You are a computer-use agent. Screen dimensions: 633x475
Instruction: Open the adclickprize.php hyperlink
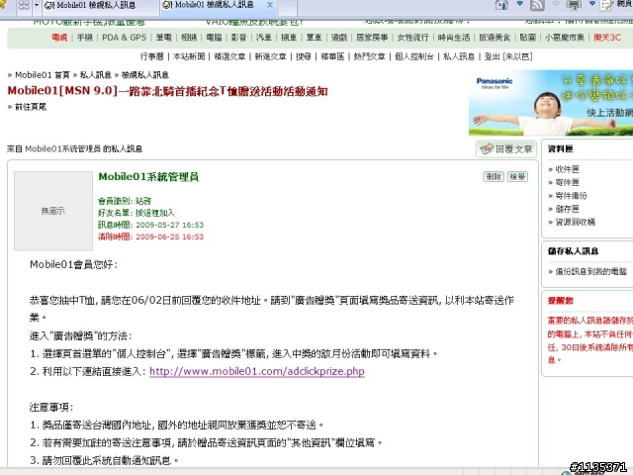pyautogui.click(x=257, y=371)
